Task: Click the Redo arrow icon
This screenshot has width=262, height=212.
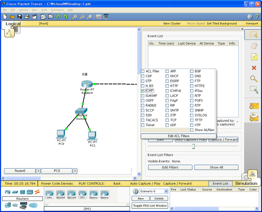Action: pos(65,17)
